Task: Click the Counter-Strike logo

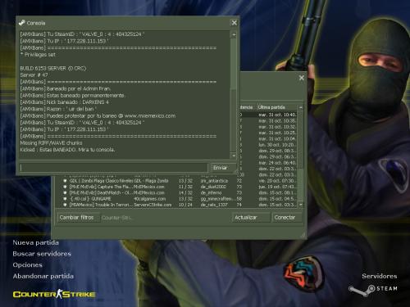Action: click(x=54, y=294)
